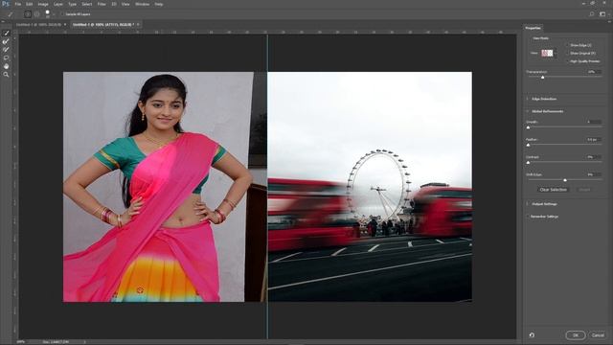
Task: Close the first Untitled document tab
Action: pos(65,25)
